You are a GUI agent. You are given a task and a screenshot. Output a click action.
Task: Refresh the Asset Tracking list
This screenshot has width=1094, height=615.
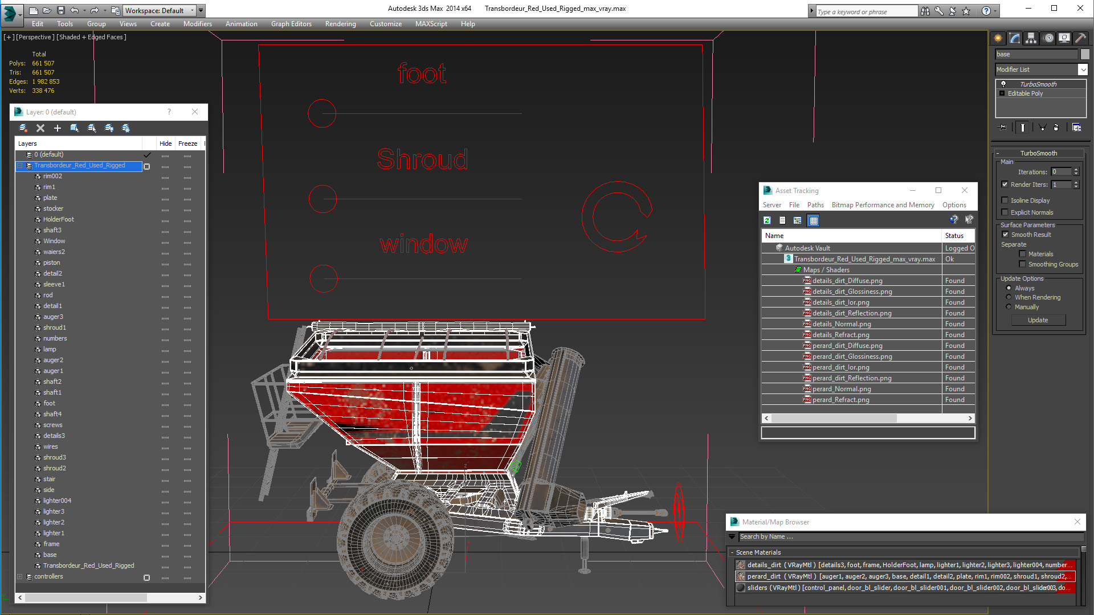click(768, 220)
